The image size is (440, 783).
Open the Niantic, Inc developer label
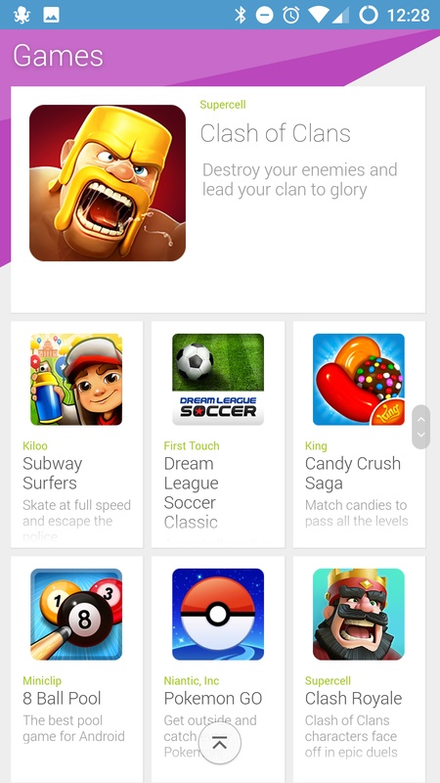pos(192,680)
